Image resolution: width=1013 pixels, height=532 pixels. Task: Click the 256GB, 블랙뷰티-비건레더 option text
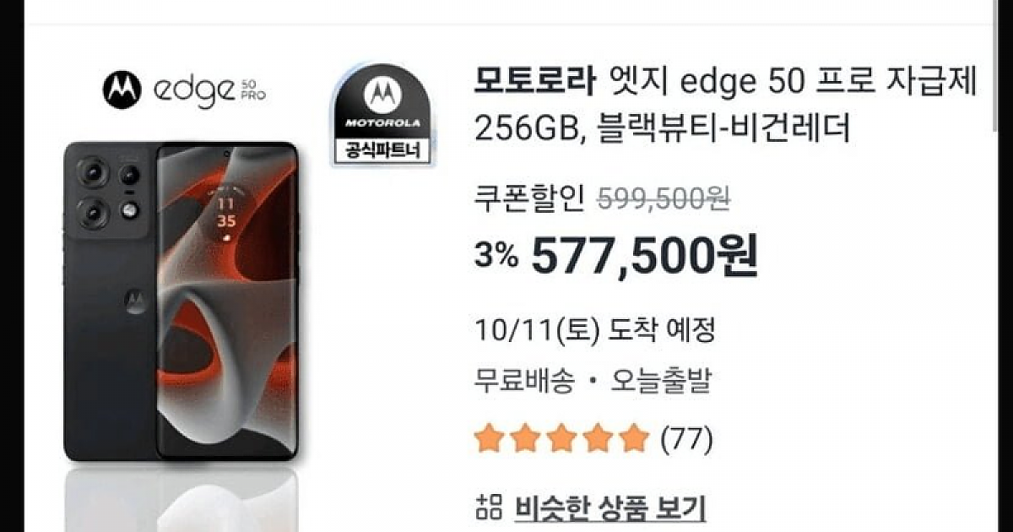click(x=663, y=128)
